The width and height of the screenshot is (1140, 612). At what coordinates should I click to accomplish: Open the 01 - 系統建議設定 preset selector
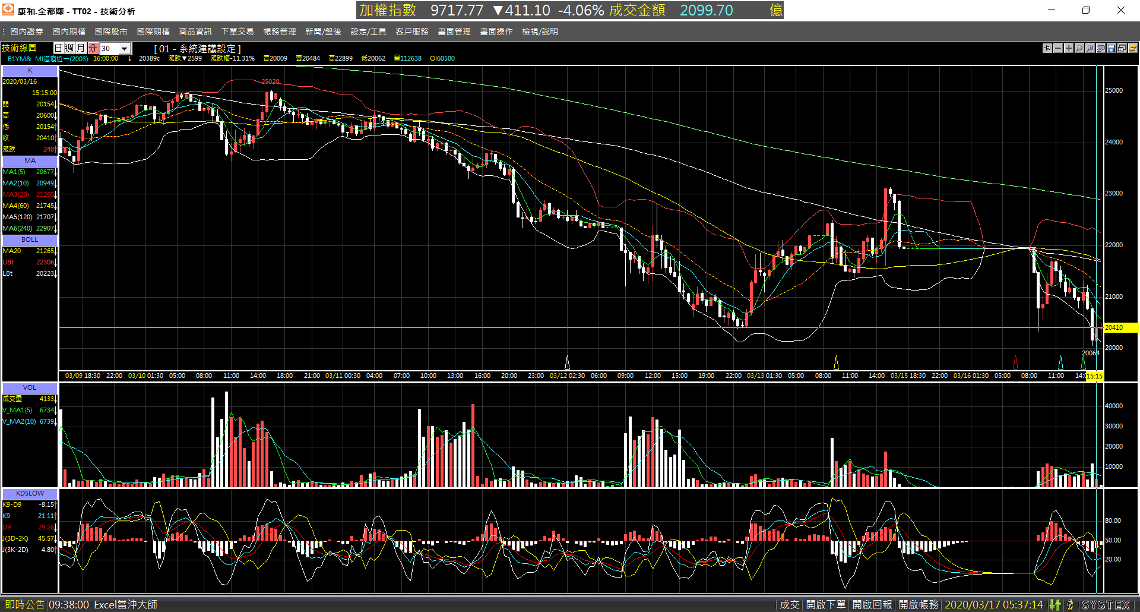(x=198, y=49)
